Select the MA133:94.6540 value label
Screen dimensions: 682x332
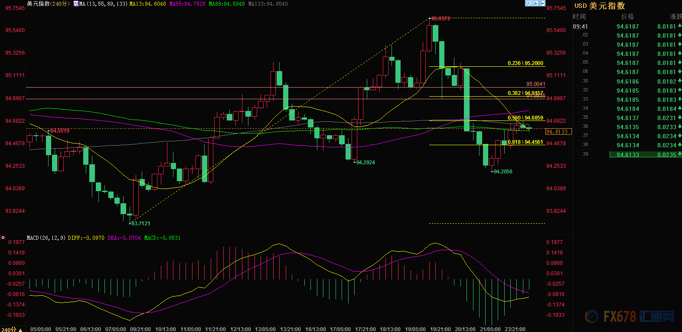(x=268, y=3)
